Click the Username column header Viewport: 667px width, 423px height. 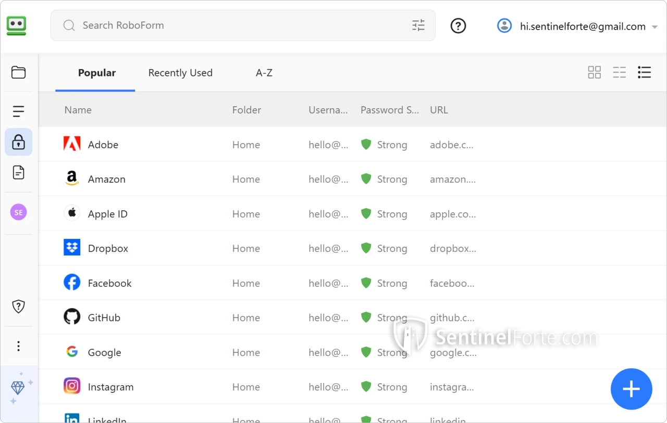click(328, 110)
